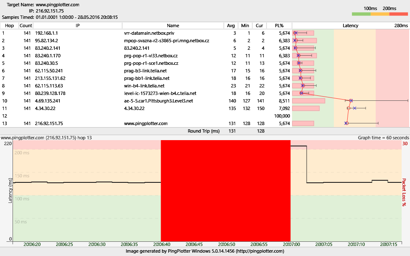Click 8,511 packet loss value for hop 10
Viewport: 410px width, 256px height.
click(x=284, y=101)
